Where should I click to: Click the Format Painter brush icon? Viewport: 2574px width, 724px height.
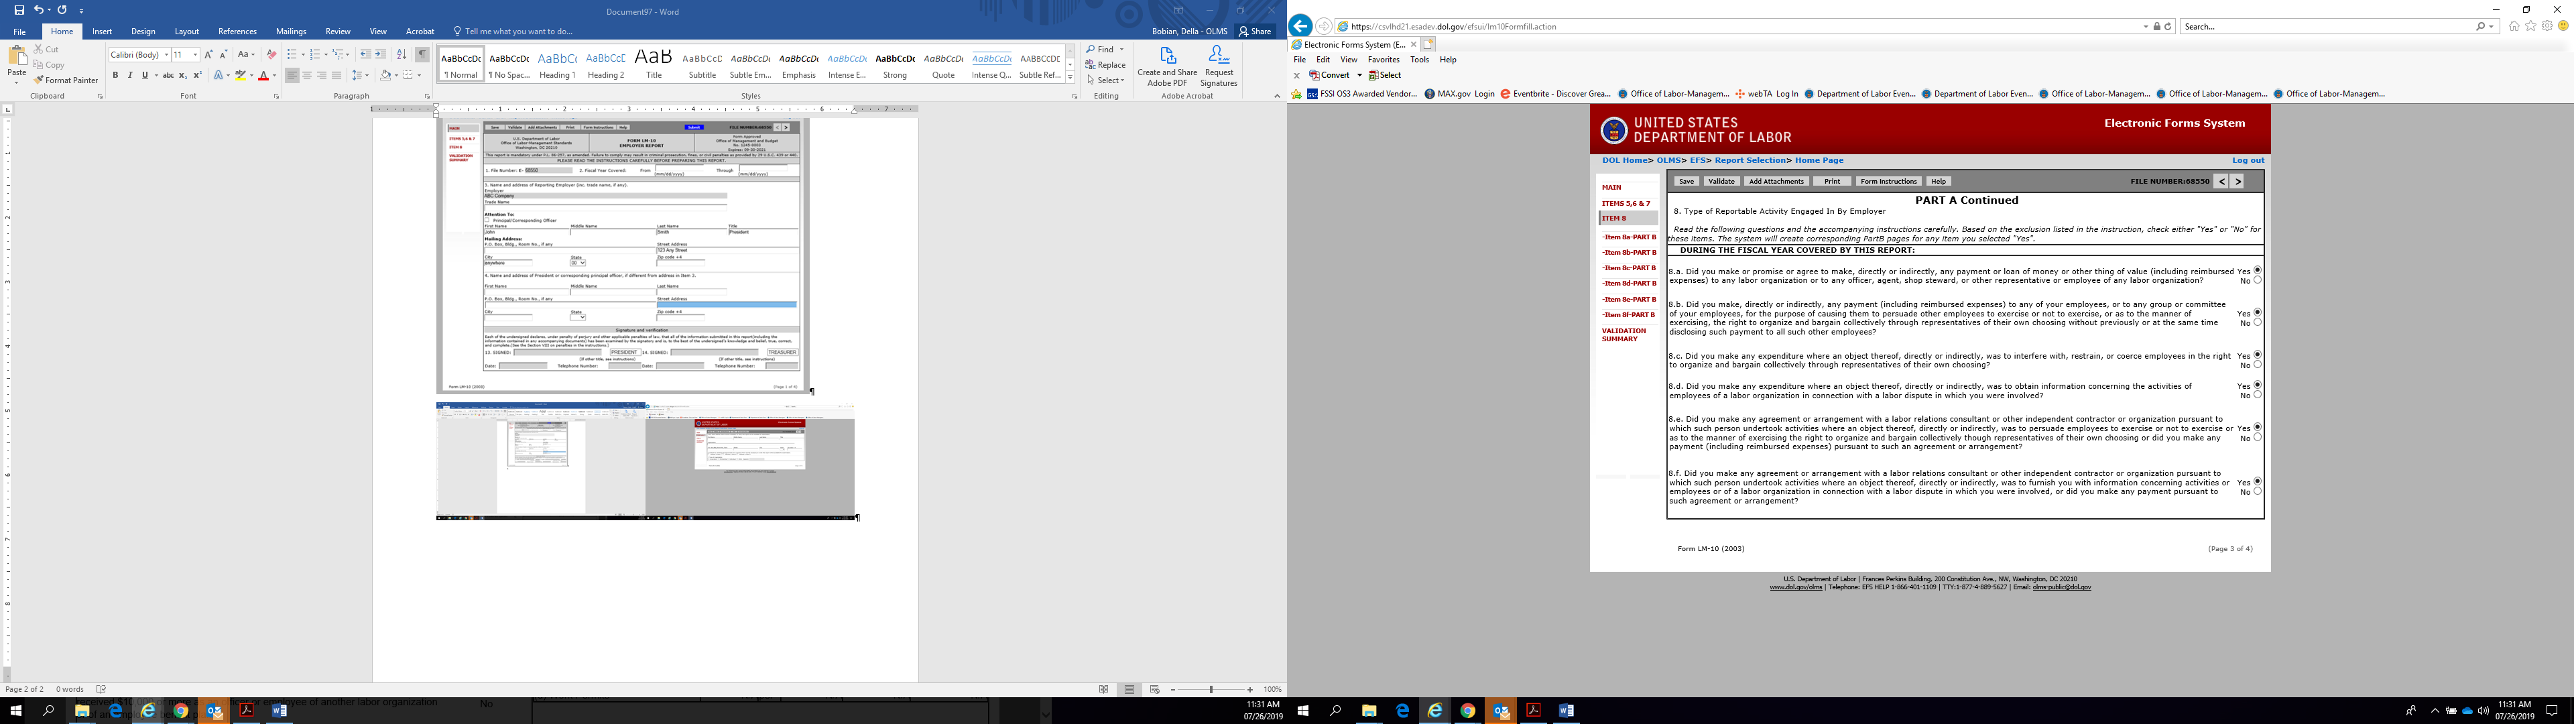pos(39,80)
